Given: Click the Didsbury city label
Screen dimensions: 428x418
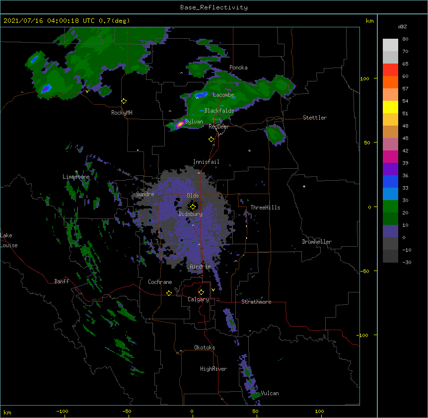Looking at the screenshot, I should [x=191, y=214].
